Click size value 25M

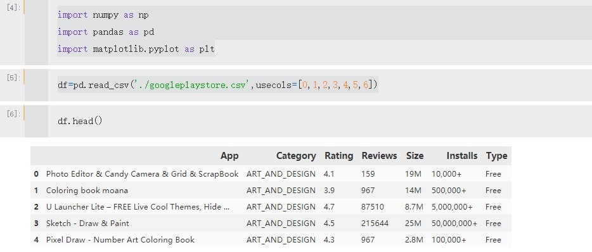(x=413, y=224)
